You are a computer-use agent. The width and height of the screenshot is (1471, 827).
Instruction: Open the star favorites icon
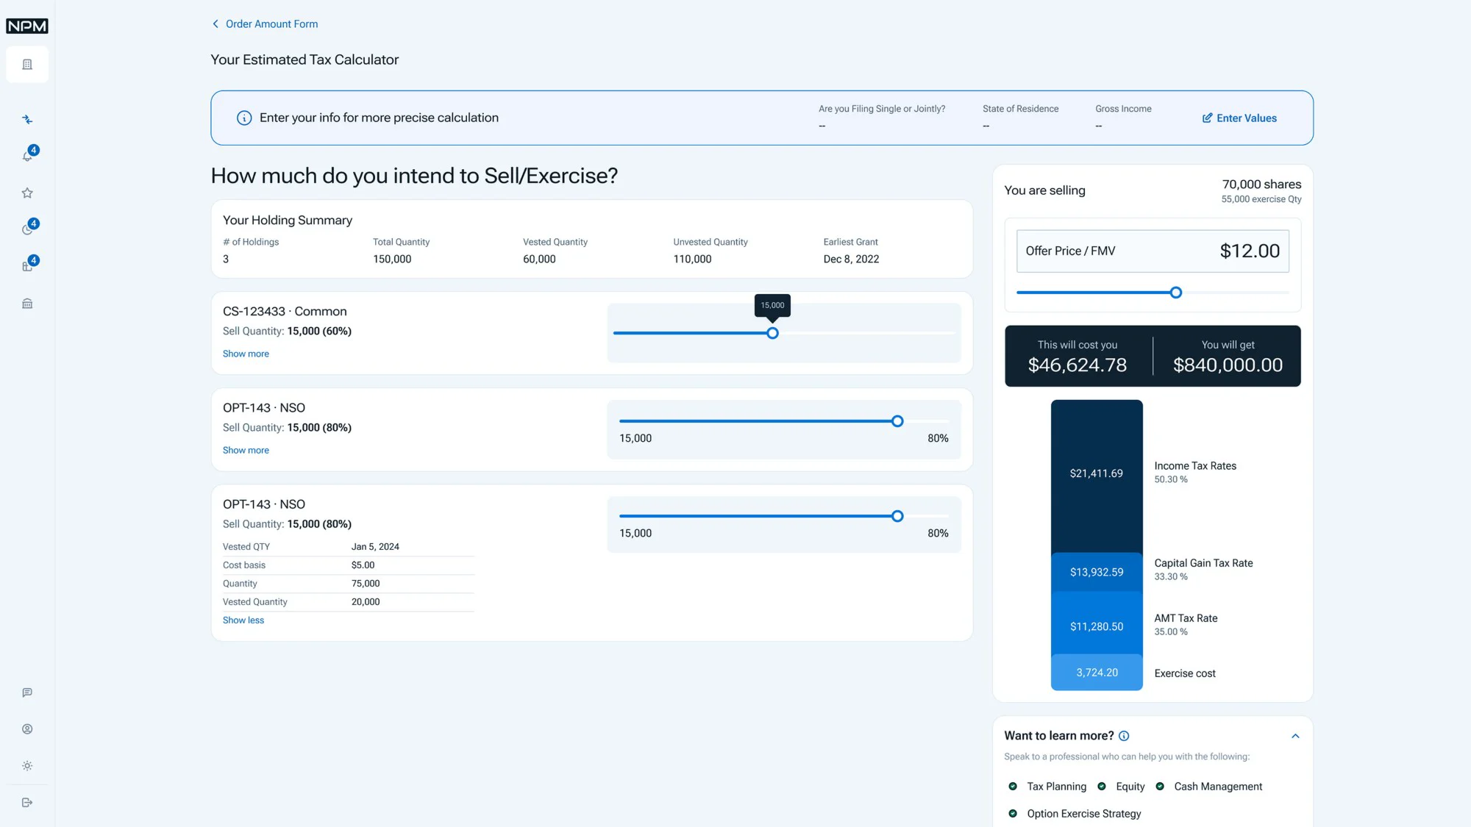click(27, 193)
